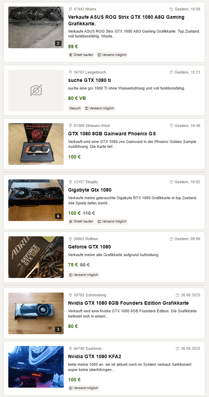The image size is (209, 397).
Task: Click the no-image placeholder camera icon
Action: click(36, 91)
